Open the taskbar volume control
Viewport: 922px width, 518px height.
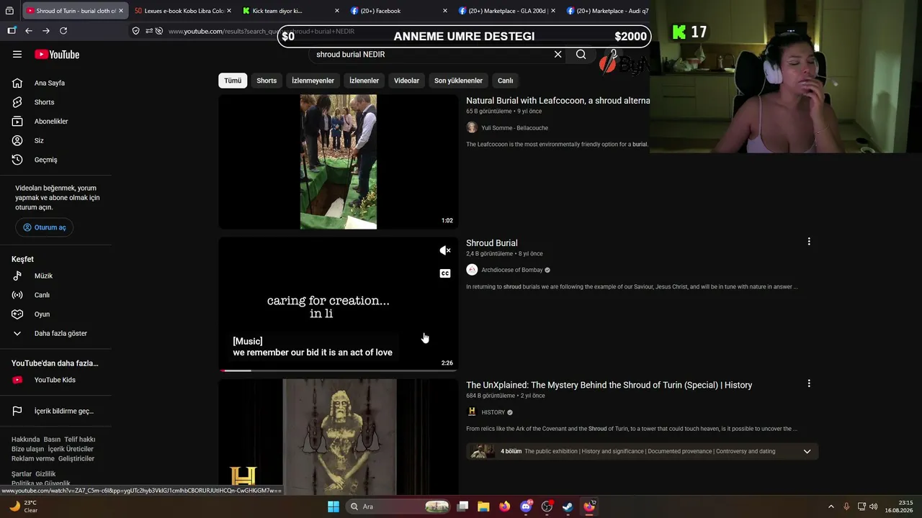(x=874, y=506)
